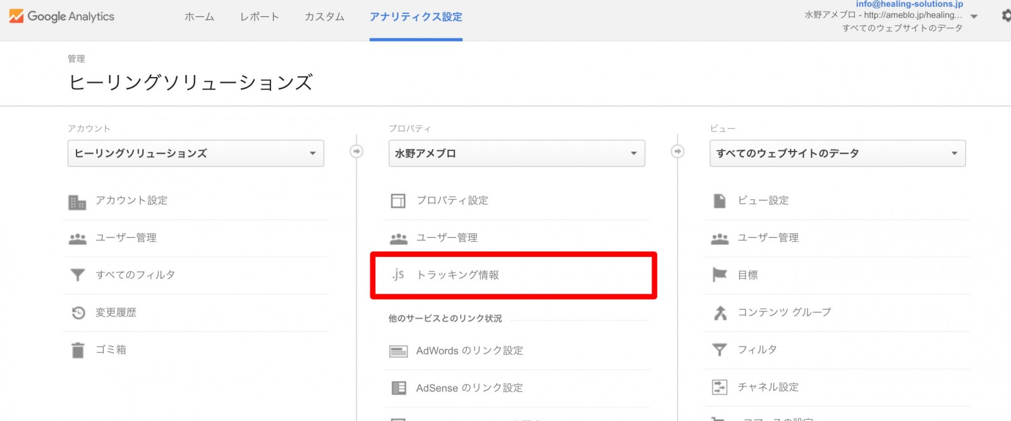Click the .js トラッキング情報 icon
The height and width of the screenshot is (421, 1011).
tap(397, 275)
